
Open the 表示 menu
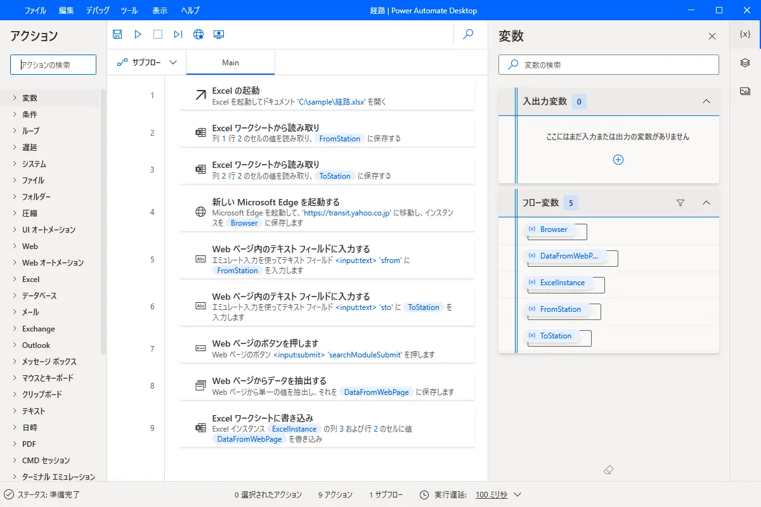160,10
